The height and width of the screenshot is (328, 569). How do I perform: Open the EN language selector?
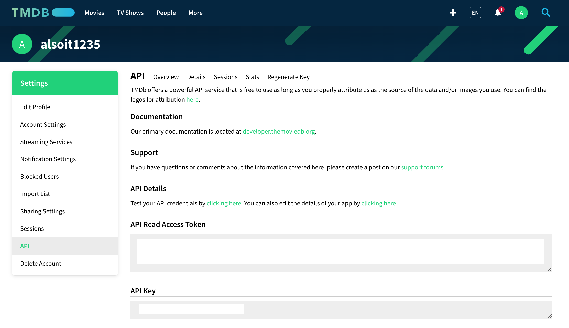[475, 13]
